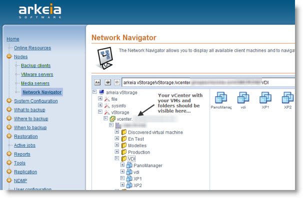Collapse the XP1 VM node

[x=122, y=178]
